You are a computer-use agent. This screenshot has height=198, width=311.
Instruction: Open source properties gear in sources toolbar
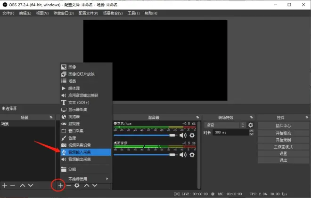pyautogui.click(x=77, y=185)
